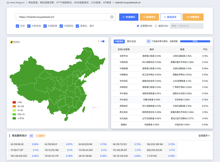Screen dimensions: 220x162
Task: Start the 快速测试 quick test
Action: [x=129, y=17]
